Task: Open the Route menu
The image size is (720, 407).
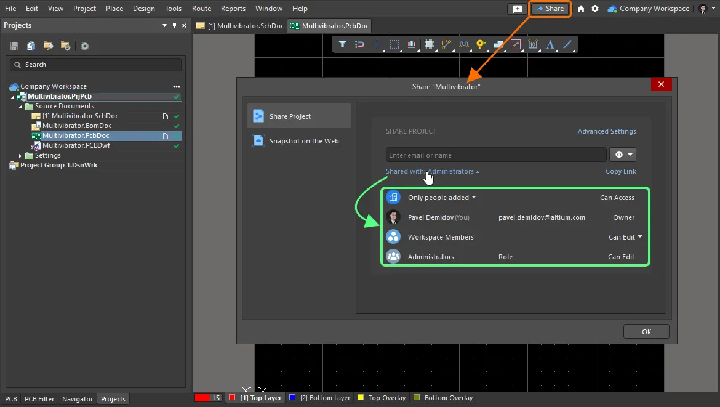Action: coord(202,9)
